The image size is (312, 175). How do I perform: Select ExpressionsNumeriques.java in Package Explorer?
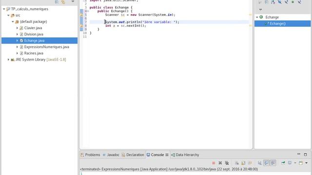(47, 47)
